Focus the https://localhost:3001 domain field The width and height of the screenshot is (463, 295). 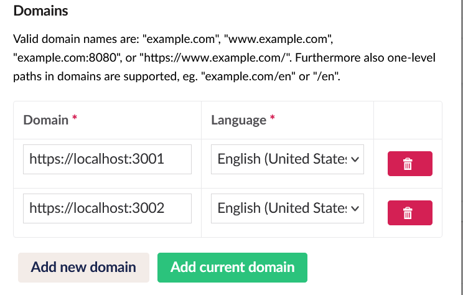107,159
